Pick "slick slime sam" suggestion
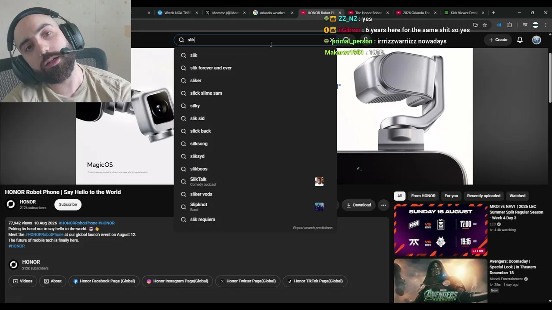The image size is (552, 310). point(255,93)
